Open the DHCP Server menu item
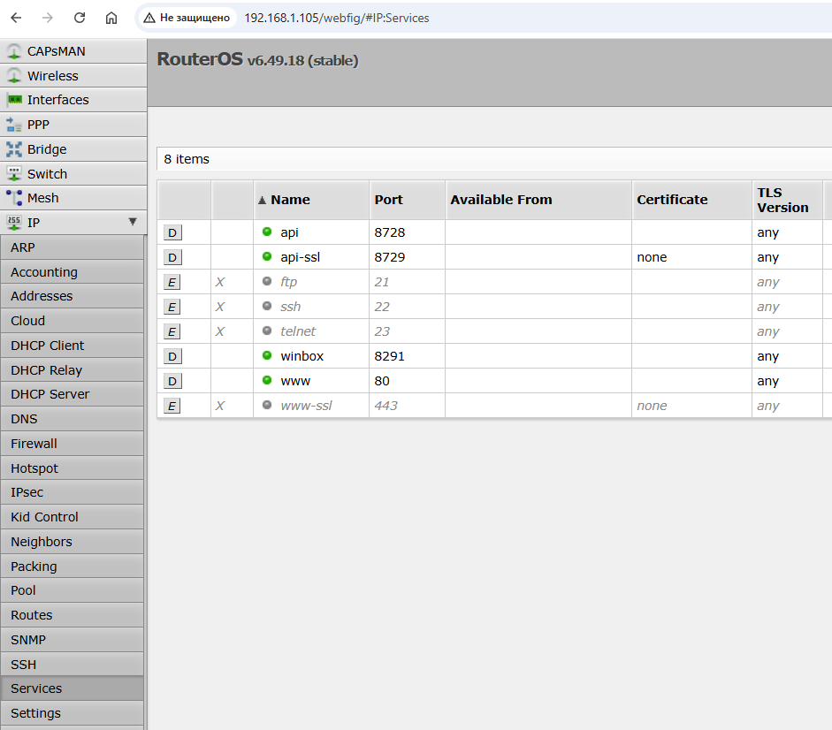Screen dimensions: 832x730 click(x=50, y=394)
